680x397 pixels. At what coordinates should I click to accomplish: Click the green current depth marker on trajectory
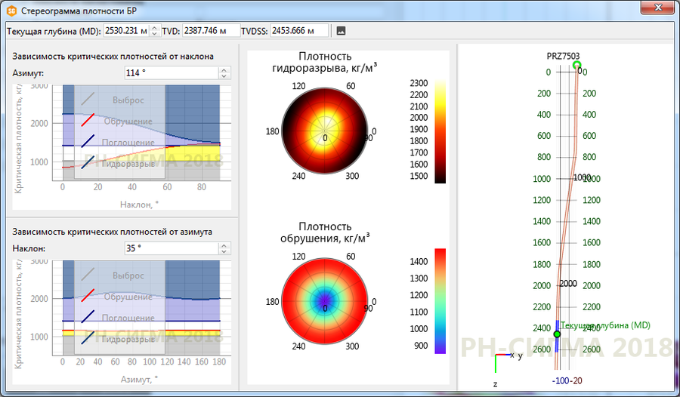558,334
